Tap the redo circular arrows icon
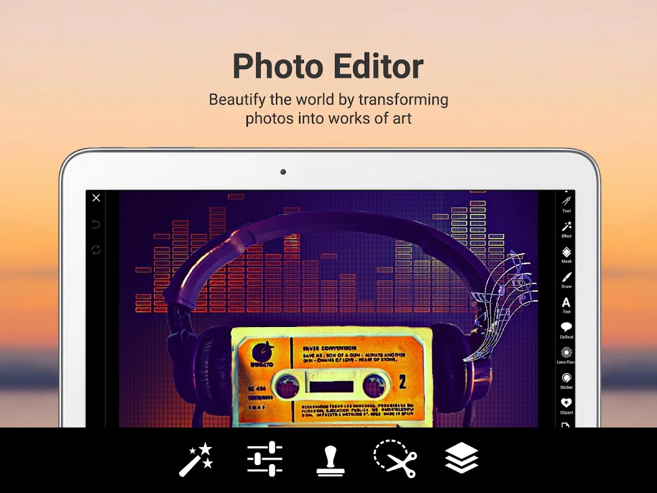 click(x=96, y=250)
